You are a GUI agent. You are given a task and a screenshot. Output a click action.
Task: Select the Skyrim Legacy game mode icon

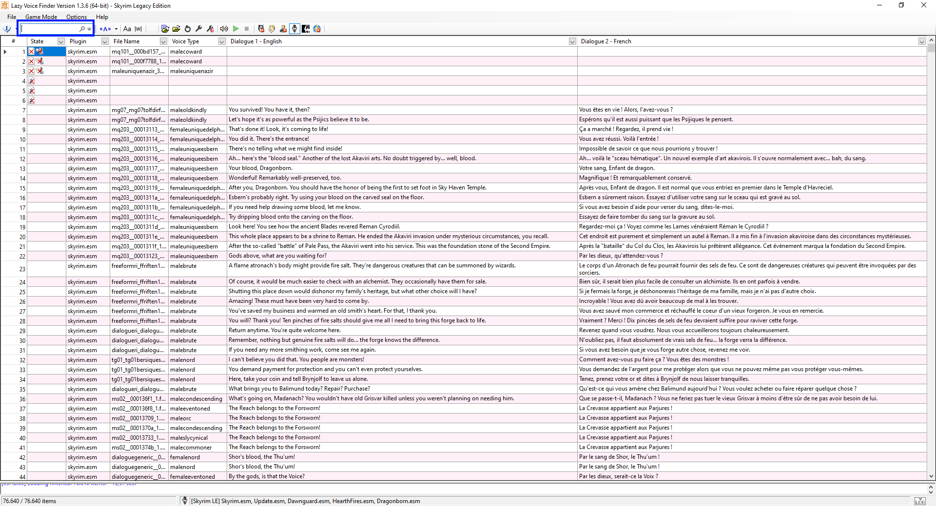294,29
